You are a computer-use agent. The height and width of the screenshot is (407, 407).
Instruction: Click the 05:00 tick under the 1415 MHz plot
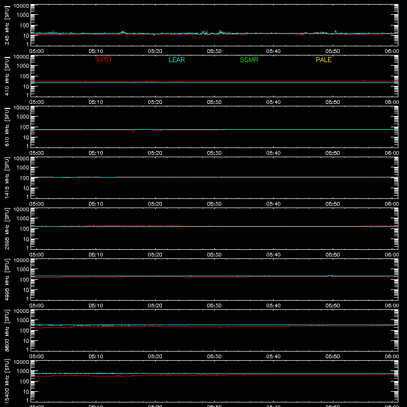[37, 204]
